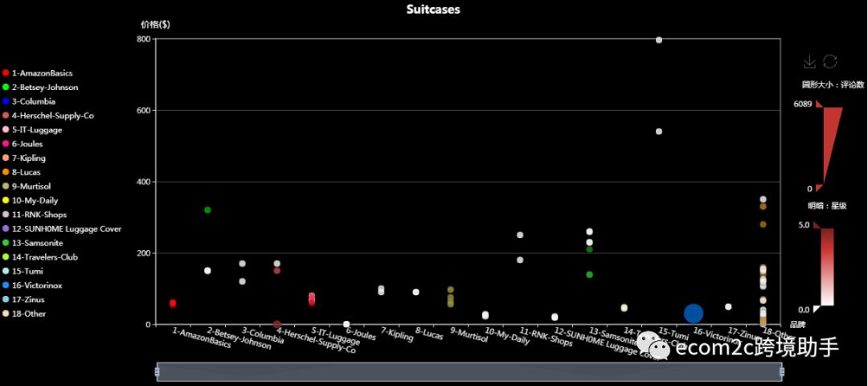Click the red AmazonBasics data point
The height and width of the screenshot is (386, 868).
pos(173,303)
